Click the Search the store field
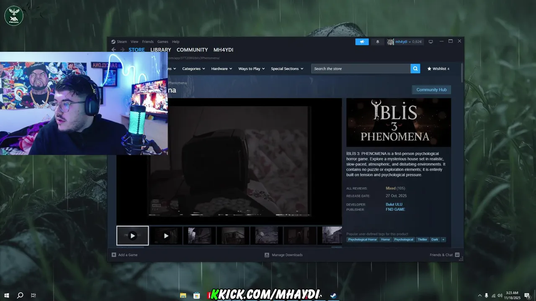Image resolution: width=536 pixels, height=301 pixels. click(x=361, y=69)
